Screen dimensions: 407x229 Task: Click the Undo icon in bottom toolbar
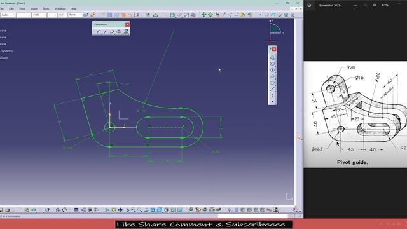click(34, 210)
